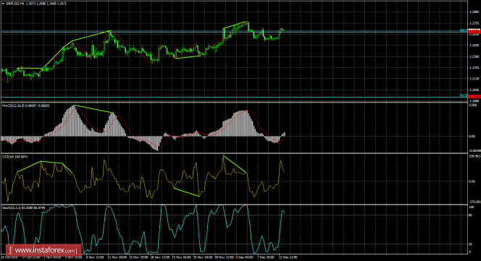Click the latest MACD histogram bar
This screenshot has width=481, height=261.
[285, 134]
